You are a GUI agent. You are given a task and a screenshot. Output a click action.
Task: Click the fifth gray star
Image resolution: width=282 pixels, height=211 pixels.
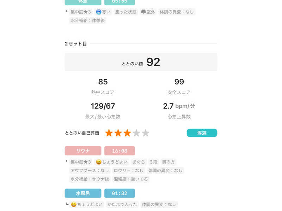point(146,133)
